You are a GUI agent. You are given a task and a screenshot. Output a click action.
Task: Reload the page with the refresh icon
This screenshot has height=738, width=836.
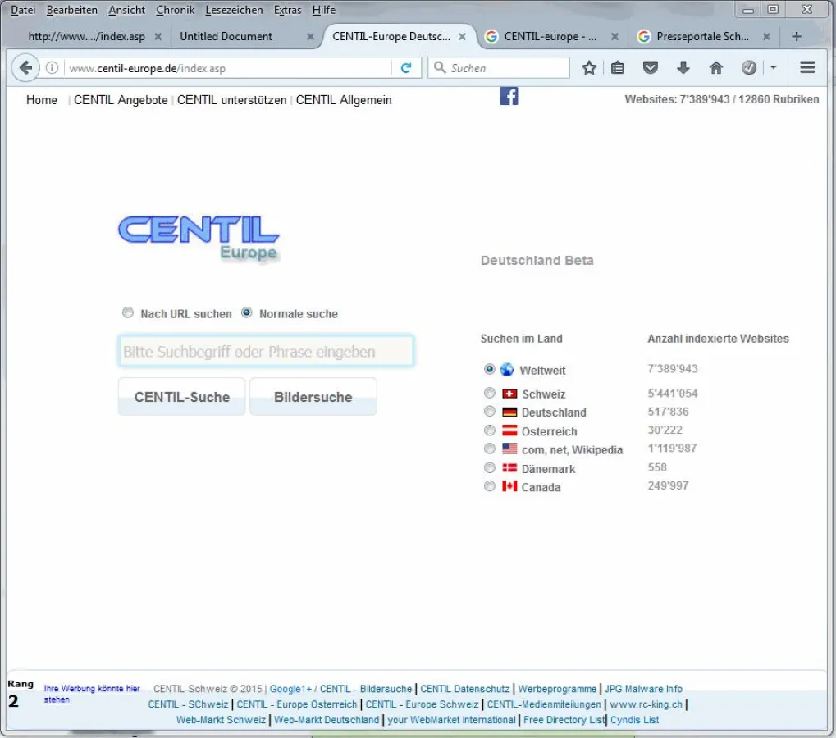point(406,68)
